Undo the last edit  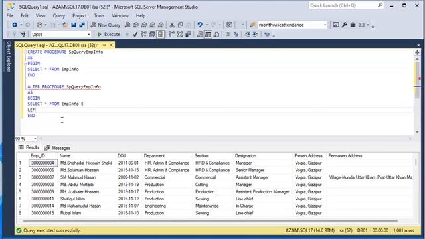pyautogui.click(x=200, y=25)
